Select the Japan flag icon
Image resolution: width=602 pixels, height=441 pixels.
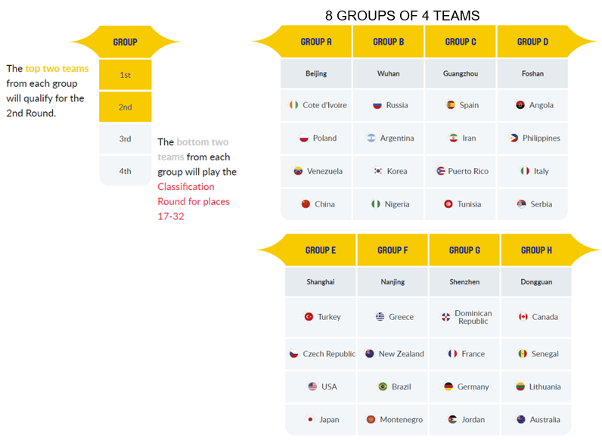click(x=310, y=420)
